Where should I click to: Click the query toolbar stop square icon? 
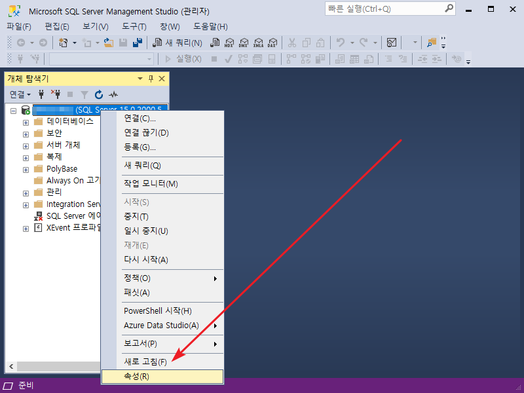pos(214,59)
